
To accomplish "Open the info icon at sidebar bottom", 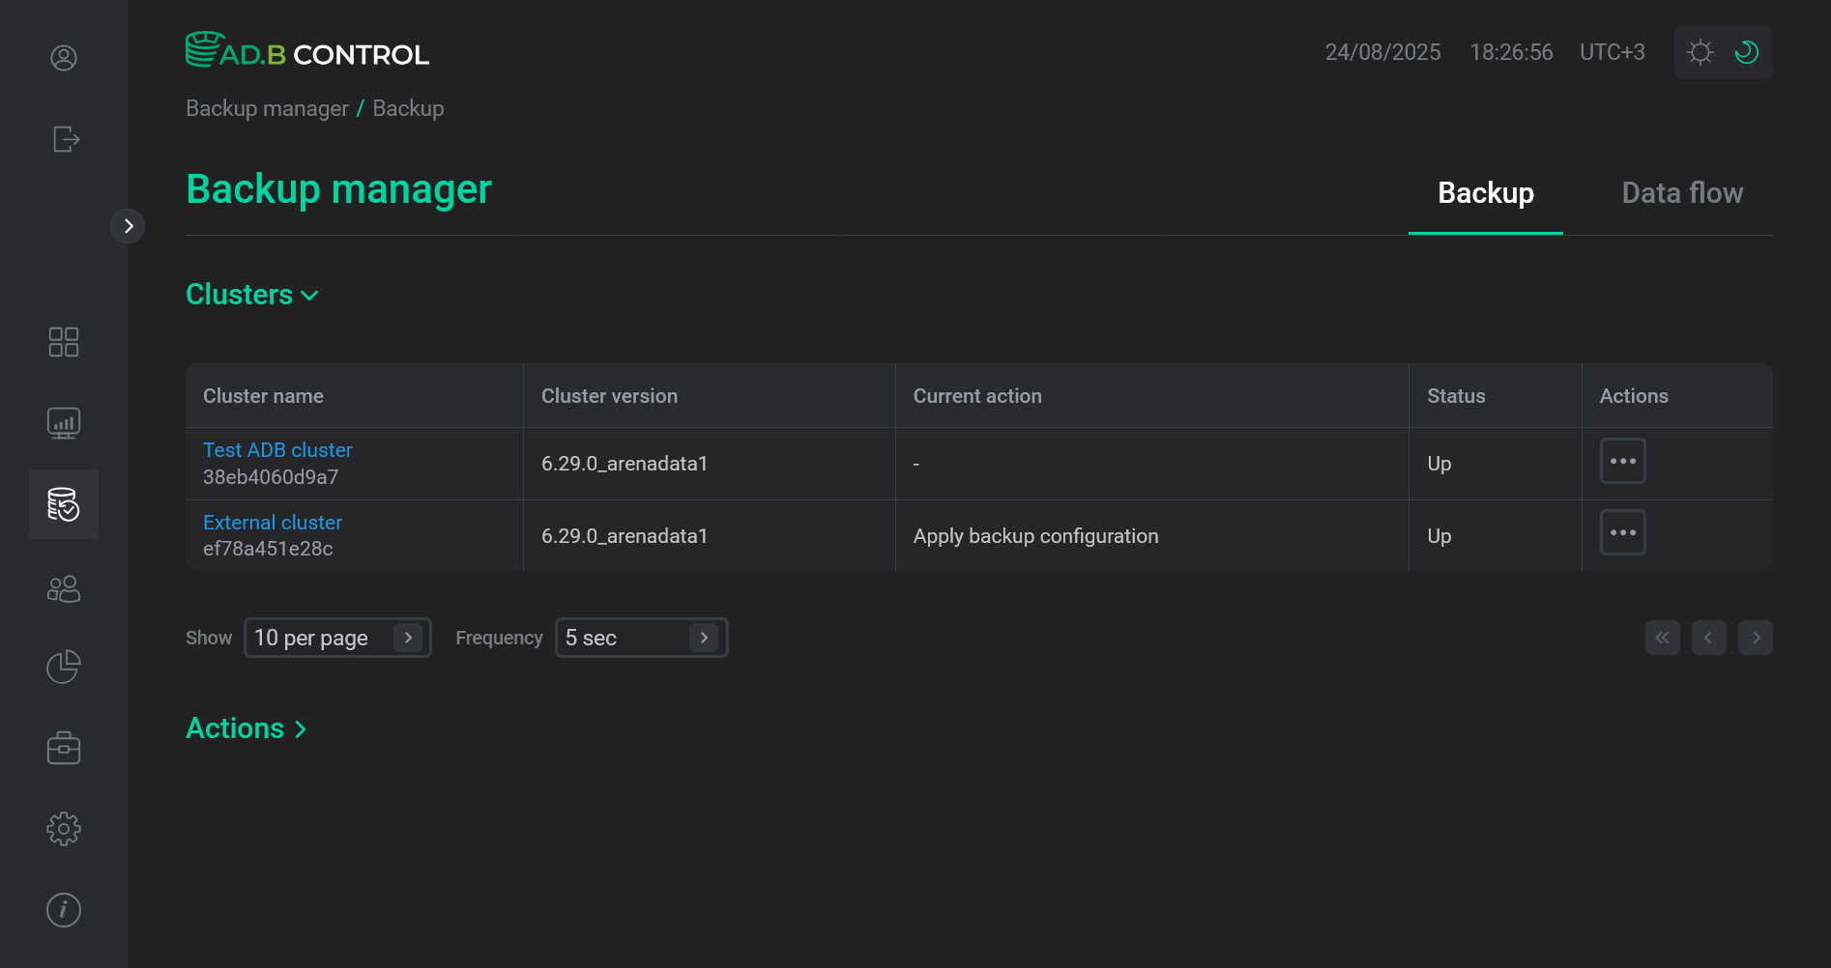I will (63, 909).
